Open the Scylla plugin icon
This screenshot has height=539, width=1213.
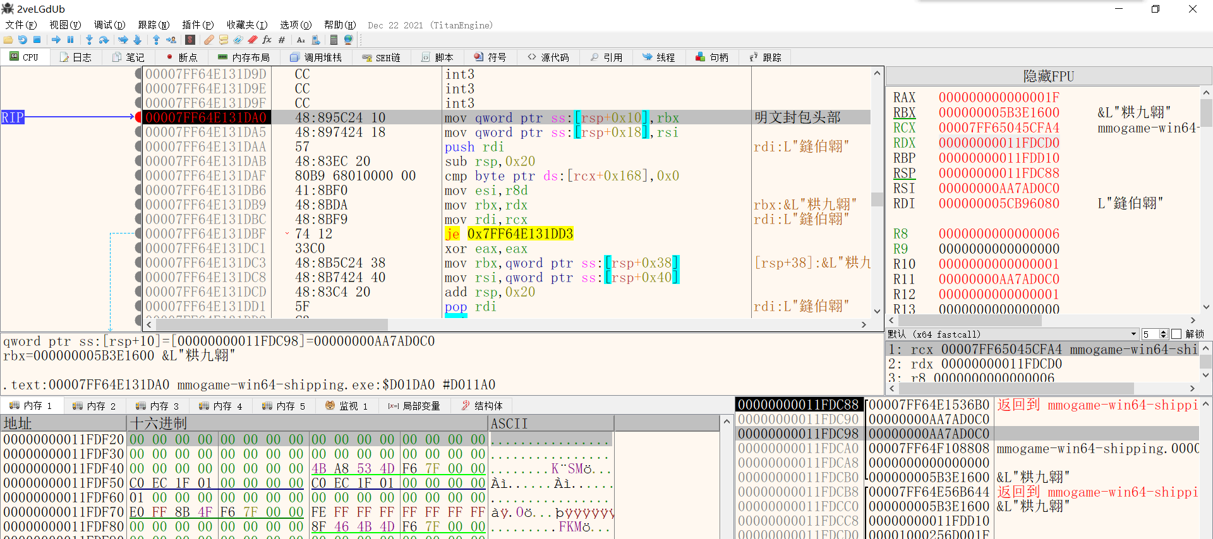tap(190, 40)
